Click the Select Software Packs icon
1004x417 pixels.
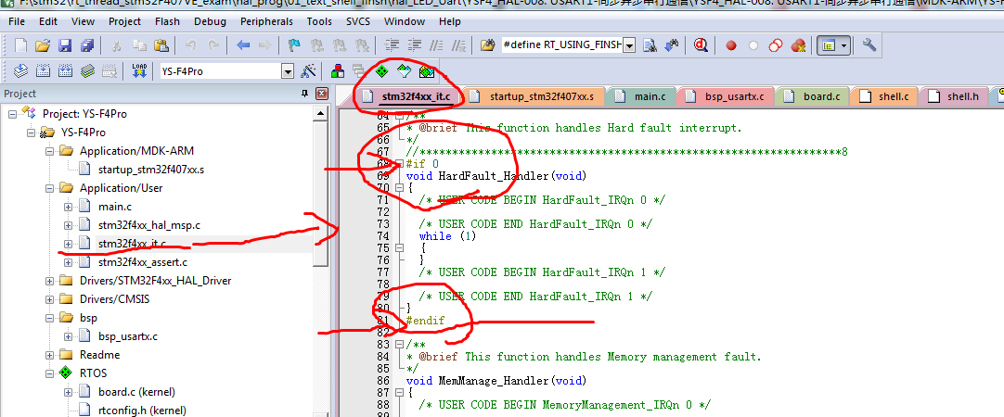click(404, 70)
